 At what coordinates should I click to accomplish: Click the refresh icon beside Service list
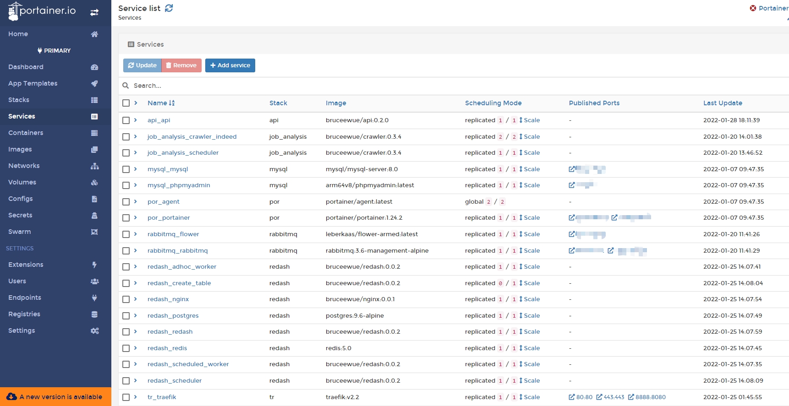169,8
